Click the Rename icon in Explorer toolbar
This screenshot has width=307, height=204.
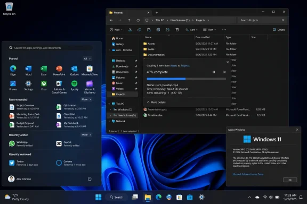click(x=158, y=30)
